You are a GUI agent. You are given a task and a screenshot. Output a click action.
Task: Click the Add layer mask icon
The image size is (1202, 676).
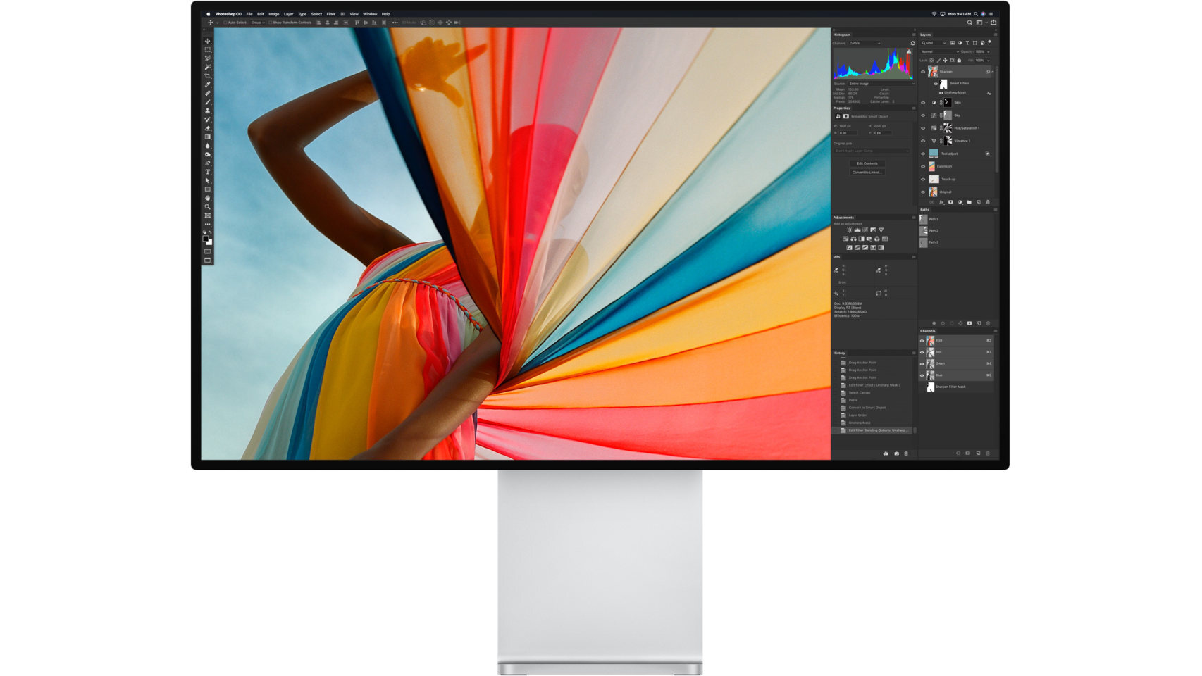pos(950,202)
